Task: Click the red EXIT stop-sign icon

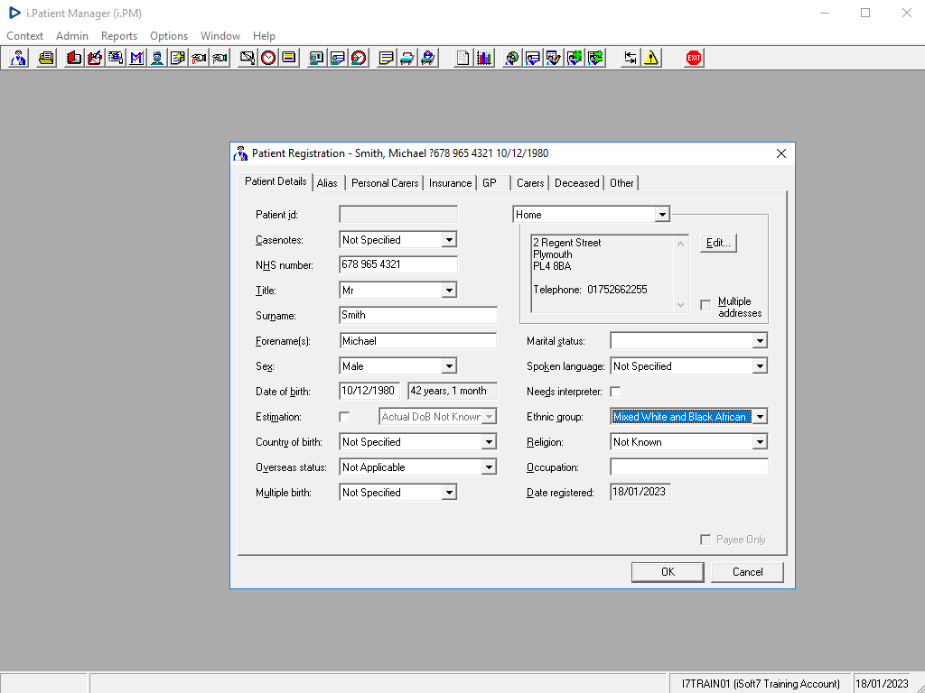Action: coord(694,58)
